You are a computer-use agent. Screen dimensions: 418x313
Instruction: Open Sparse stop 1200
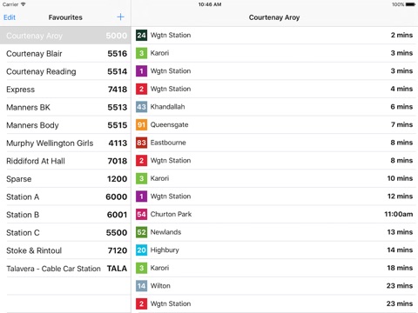(x=65, y=179)
